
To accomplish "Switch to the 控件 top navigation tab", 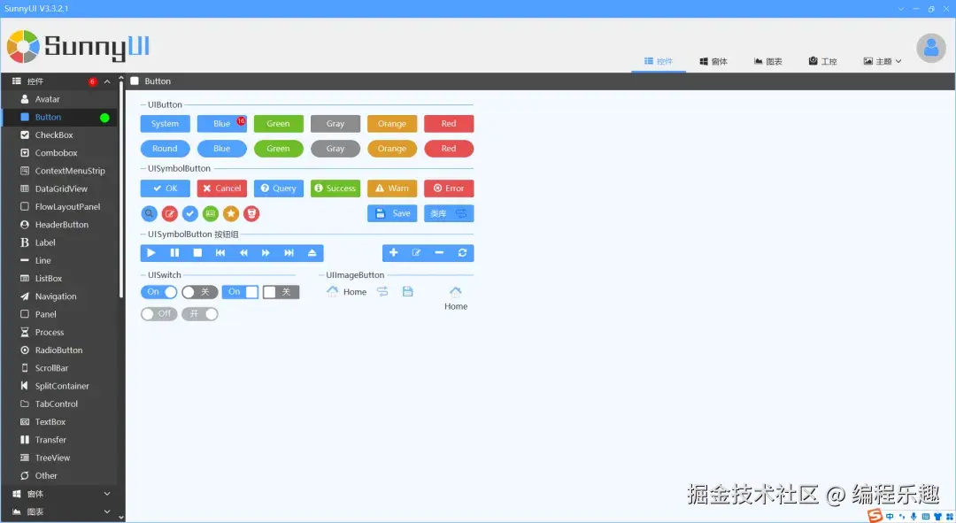I will coord(659,61).
